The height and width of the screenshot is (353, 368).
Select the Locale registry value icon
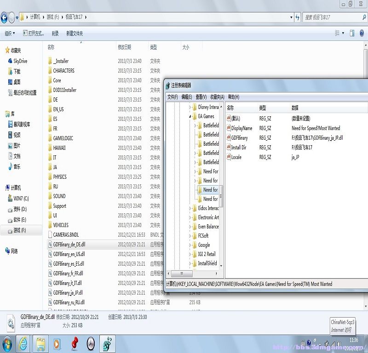point(228,157)
